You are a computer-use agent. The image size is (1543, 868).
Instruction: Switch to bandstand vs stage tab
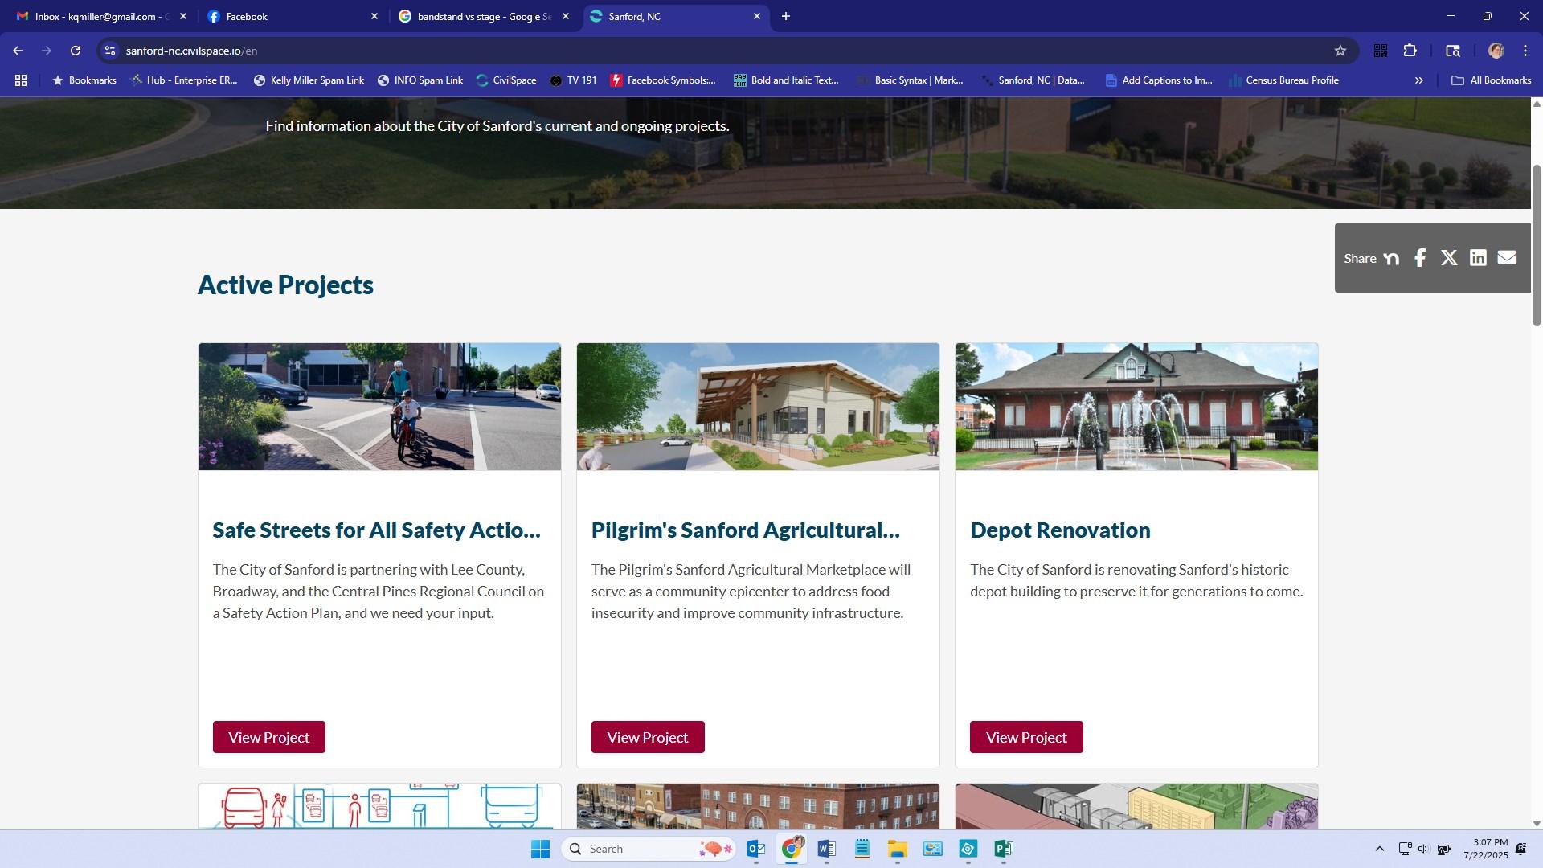[482, 16]
